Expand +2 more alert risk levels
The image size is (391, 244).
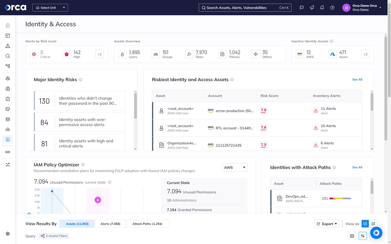100,54
